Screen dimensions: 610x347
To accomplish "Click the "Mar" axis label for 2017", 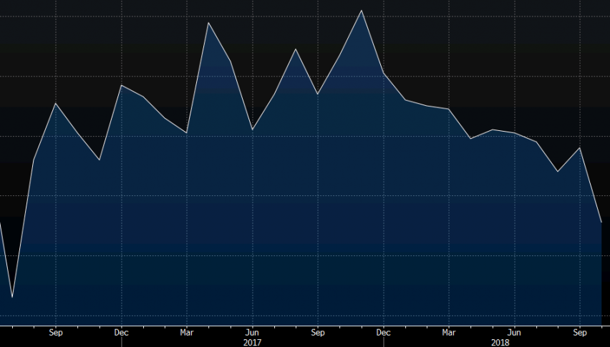I will coord(187,333).
